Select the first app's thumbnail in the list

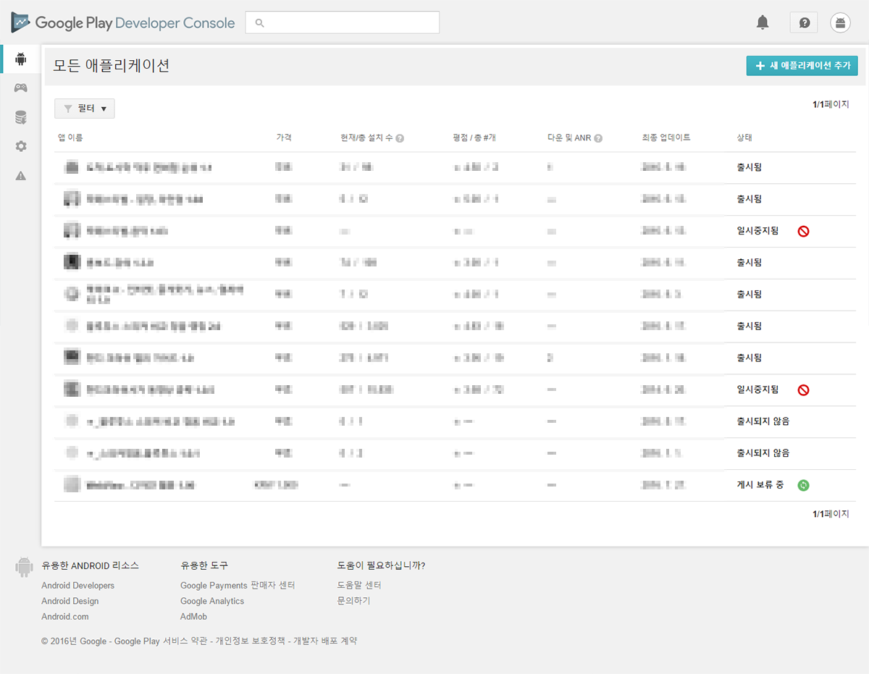[72, 167]
